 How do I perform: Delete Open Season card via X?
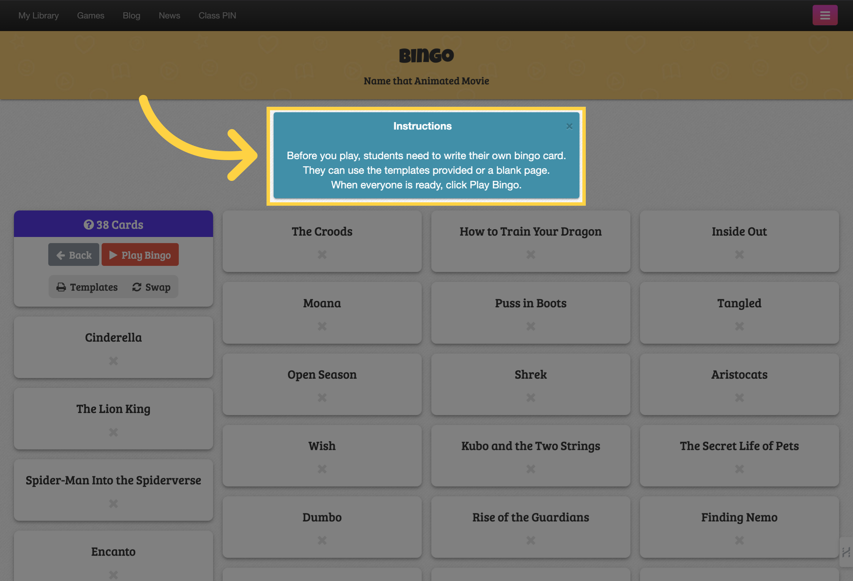pos(322,397)
